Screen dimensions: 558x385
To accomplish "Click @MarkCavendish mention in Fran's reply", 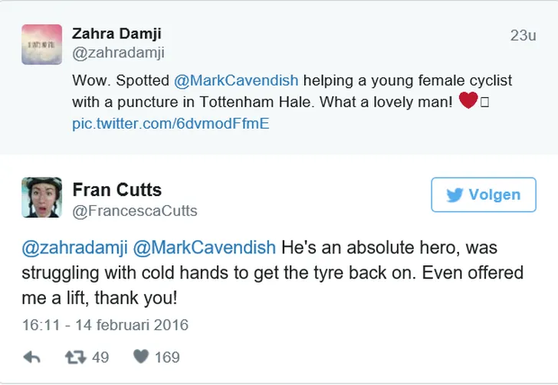I will coord(204,248).
